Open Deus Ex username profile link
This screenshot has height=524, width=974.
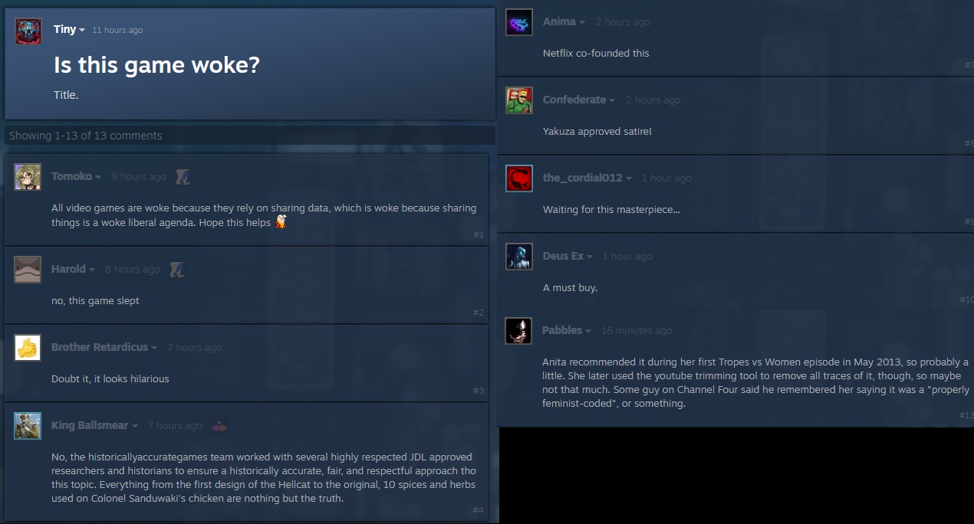(563, 256)
